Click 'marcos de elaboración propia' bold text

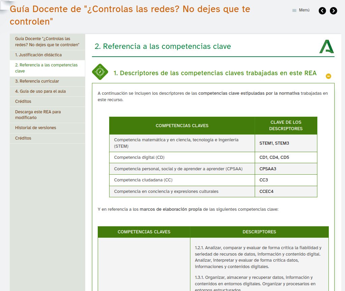(171, 209)
